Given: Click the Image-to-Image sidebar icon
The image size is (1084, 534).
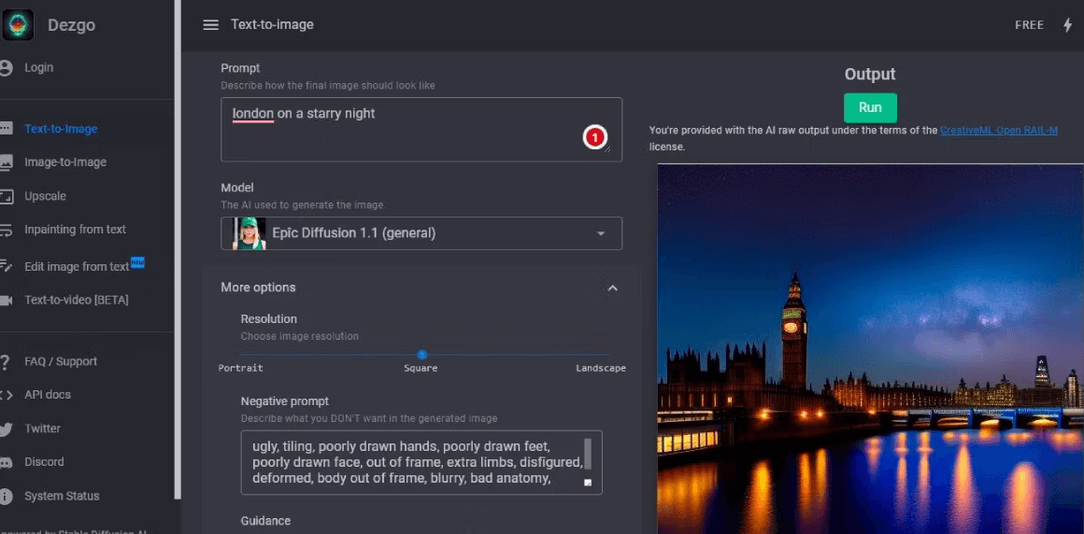Looking at the screenshot, I should click(6, 162).
